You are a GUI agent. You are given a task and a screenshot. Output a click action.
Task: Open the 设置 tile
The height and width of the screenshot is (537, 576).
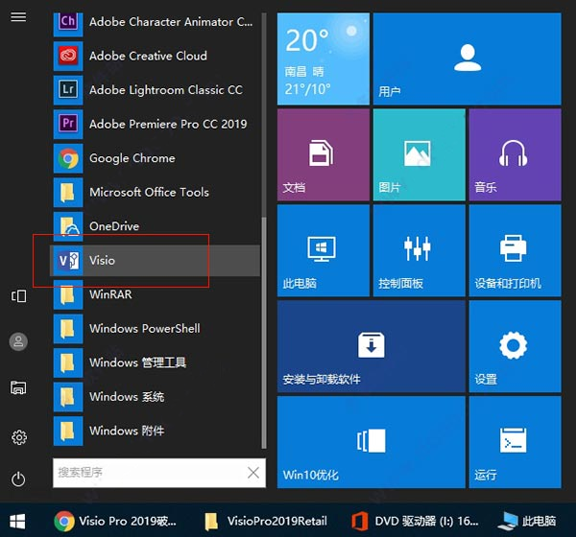(515, 346)
